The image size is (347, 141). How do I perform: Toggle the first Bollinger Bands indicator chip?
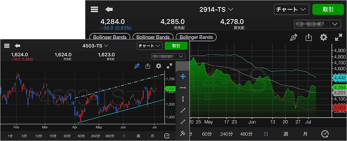pos(109,37)
